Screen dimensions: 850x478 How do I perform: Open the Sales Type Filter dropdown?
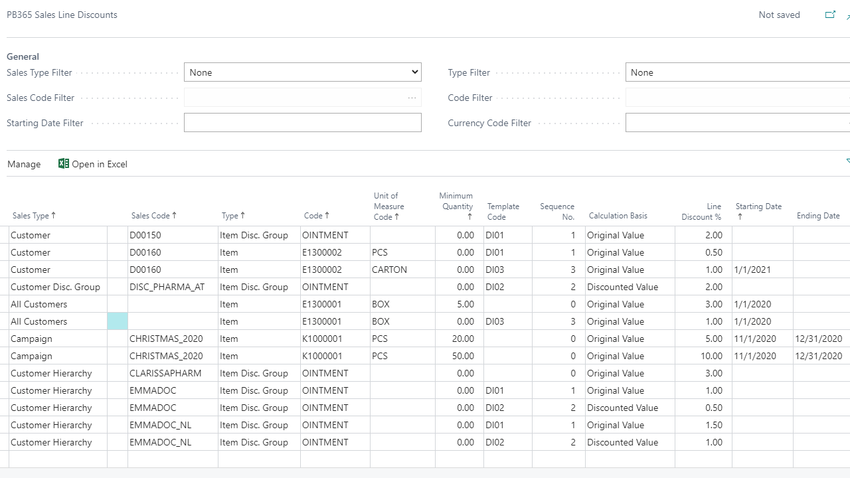[x=302, y=72]
